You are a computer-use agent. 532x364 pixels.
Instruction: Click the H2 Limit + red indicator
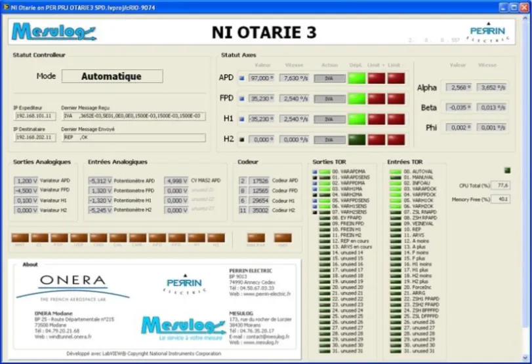[x=377, y=139]
